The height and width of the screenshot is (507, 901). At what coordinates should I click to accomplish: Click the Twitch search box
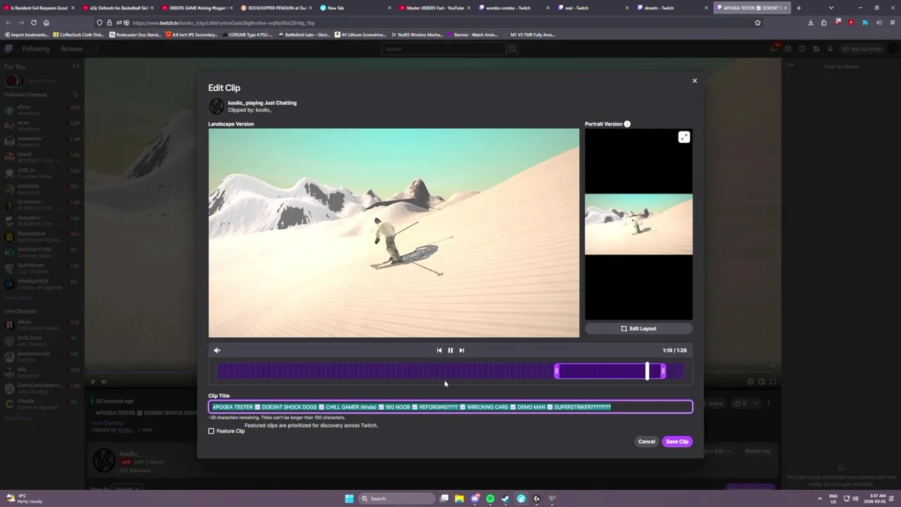click(x=443, y=49)
